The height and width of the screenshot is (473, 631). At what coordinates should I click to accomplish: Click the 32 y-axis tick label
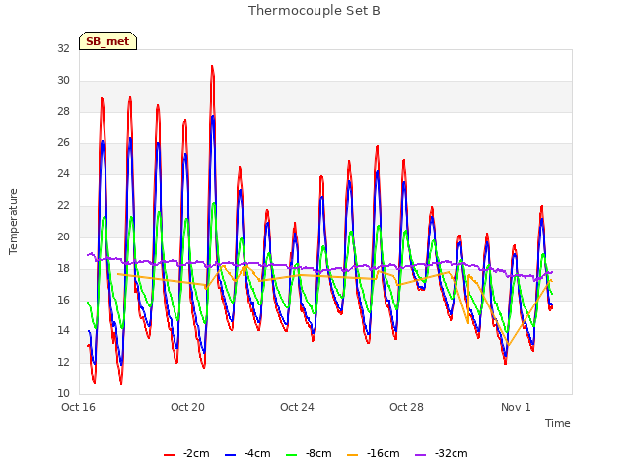63,48
